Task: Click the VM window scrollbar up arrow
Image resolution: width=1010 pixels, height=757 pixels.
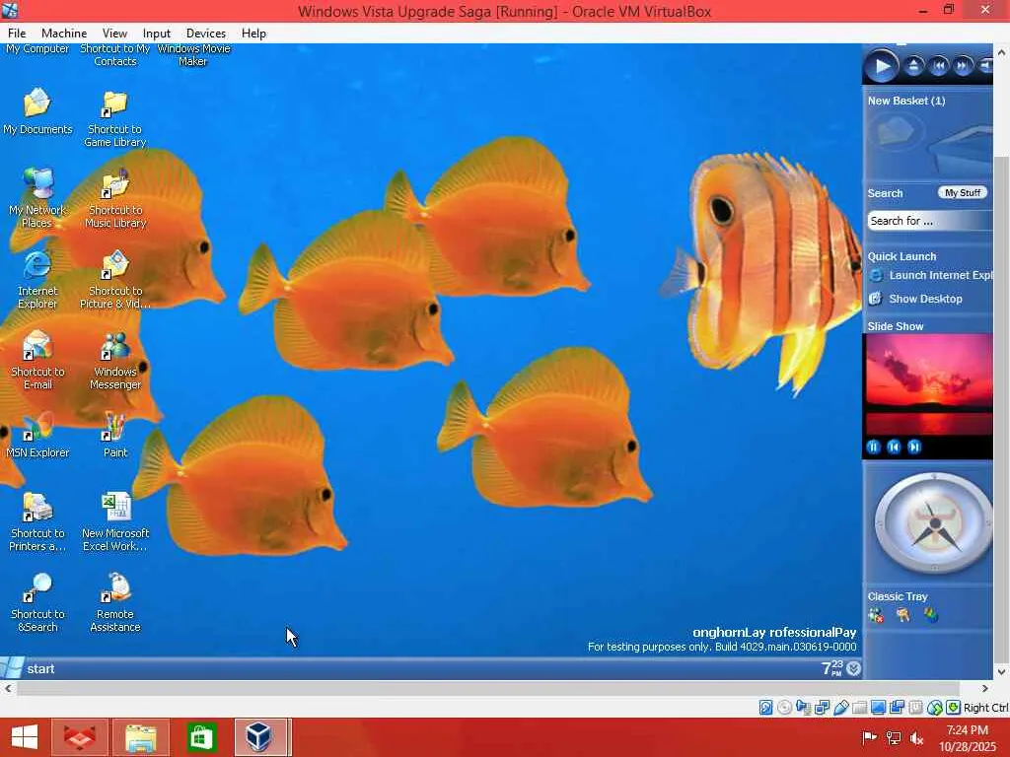Action: [1002, 51]
